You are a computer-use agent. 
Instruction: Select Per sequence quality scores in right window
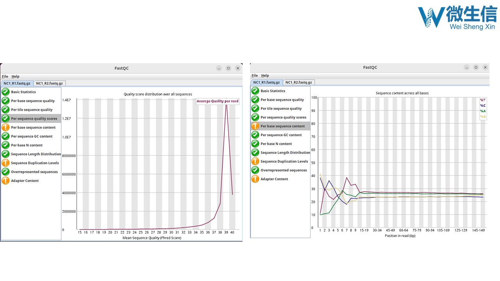tap(283, 117)
